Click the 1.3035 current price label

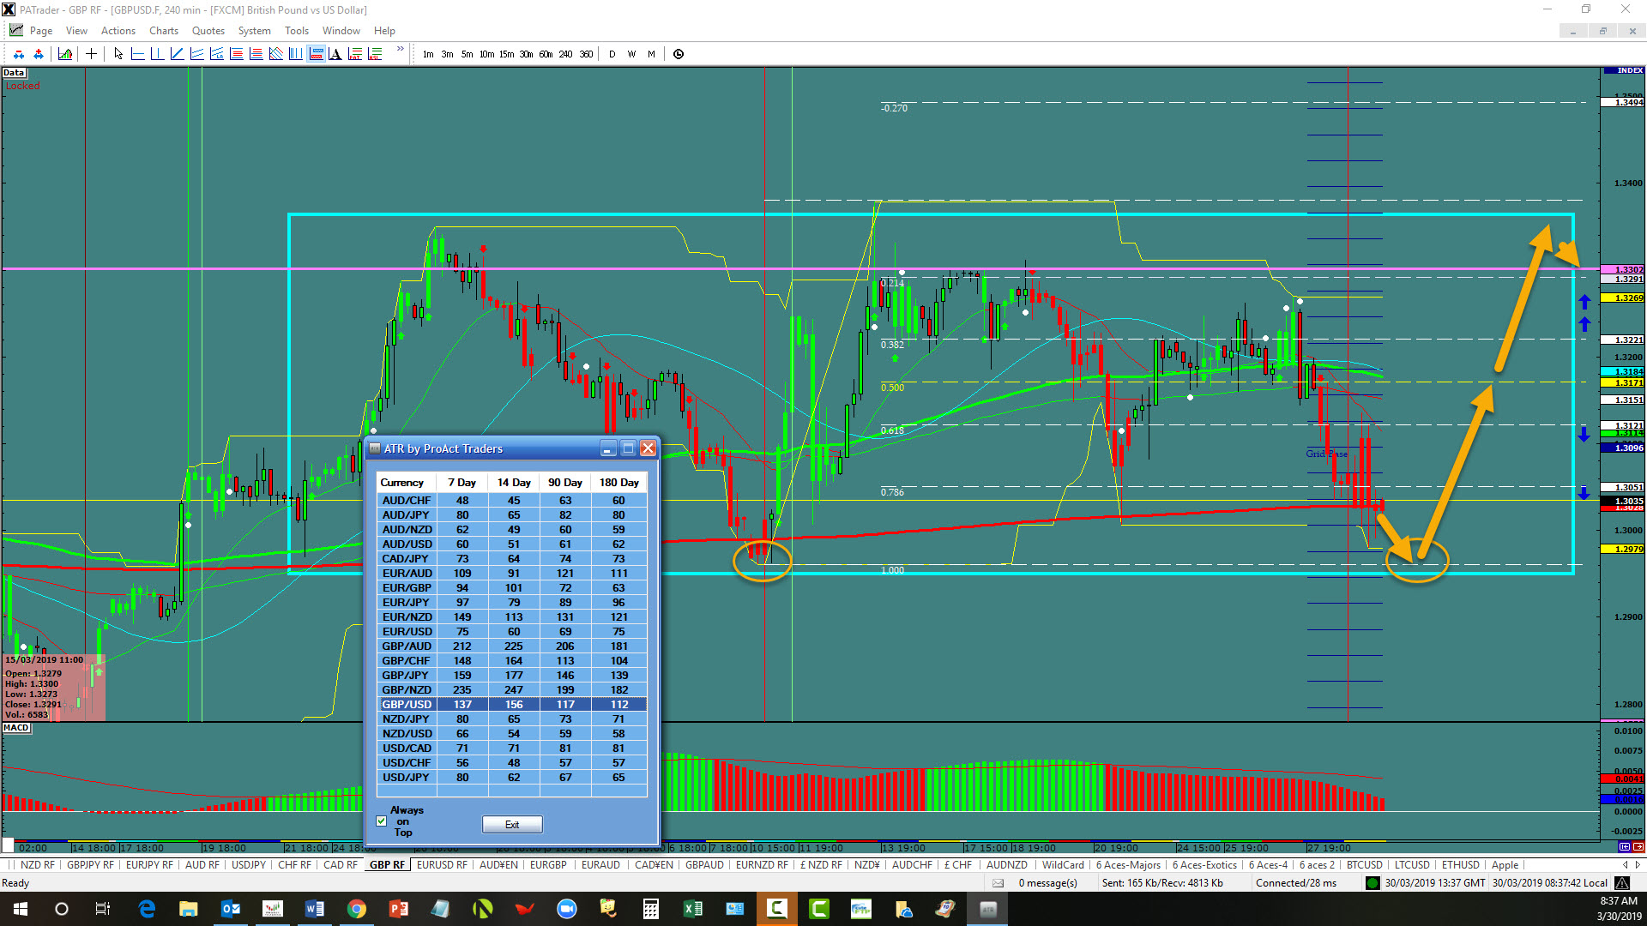(x=1623, y=501)
